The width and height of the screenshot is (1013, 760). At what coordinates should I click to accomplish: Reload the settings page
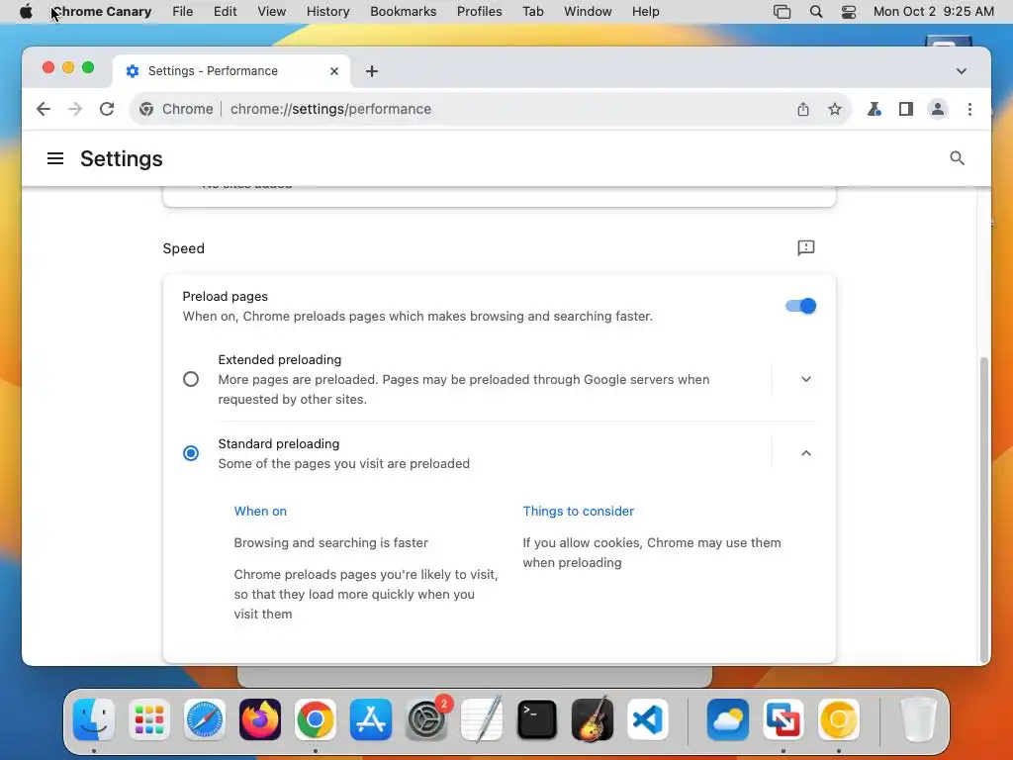107,109
